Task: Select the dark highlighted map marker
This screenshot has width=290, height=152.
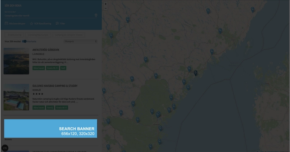Action: point(195,73)
